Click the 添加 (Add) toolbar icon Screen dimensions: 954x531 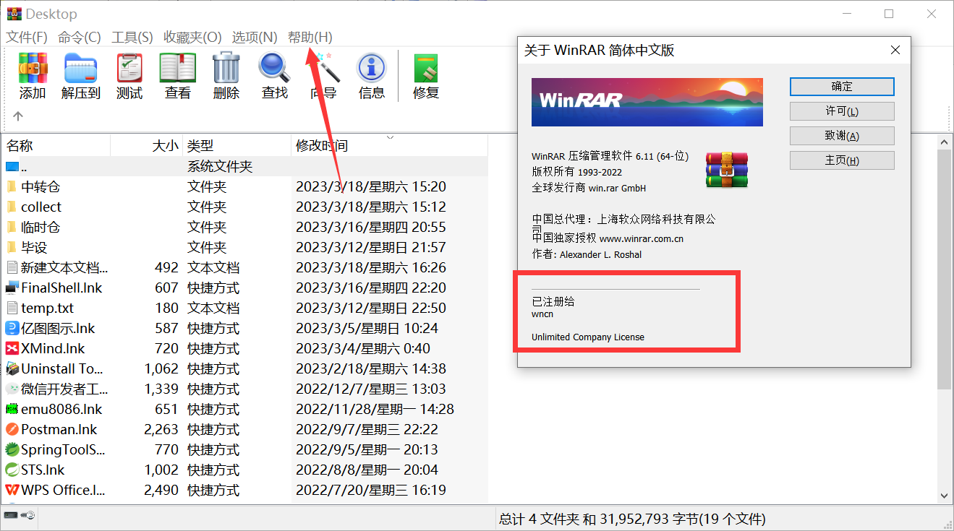point(33,68)
